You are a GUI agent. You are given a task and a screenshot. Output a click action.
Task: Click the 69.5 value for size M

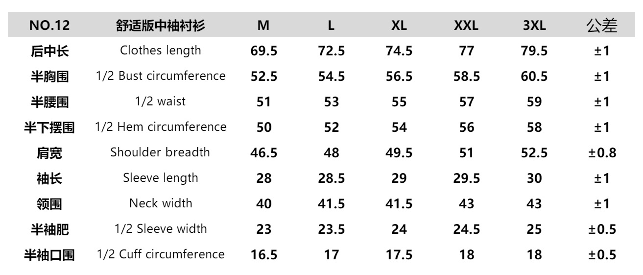[264, 51]
